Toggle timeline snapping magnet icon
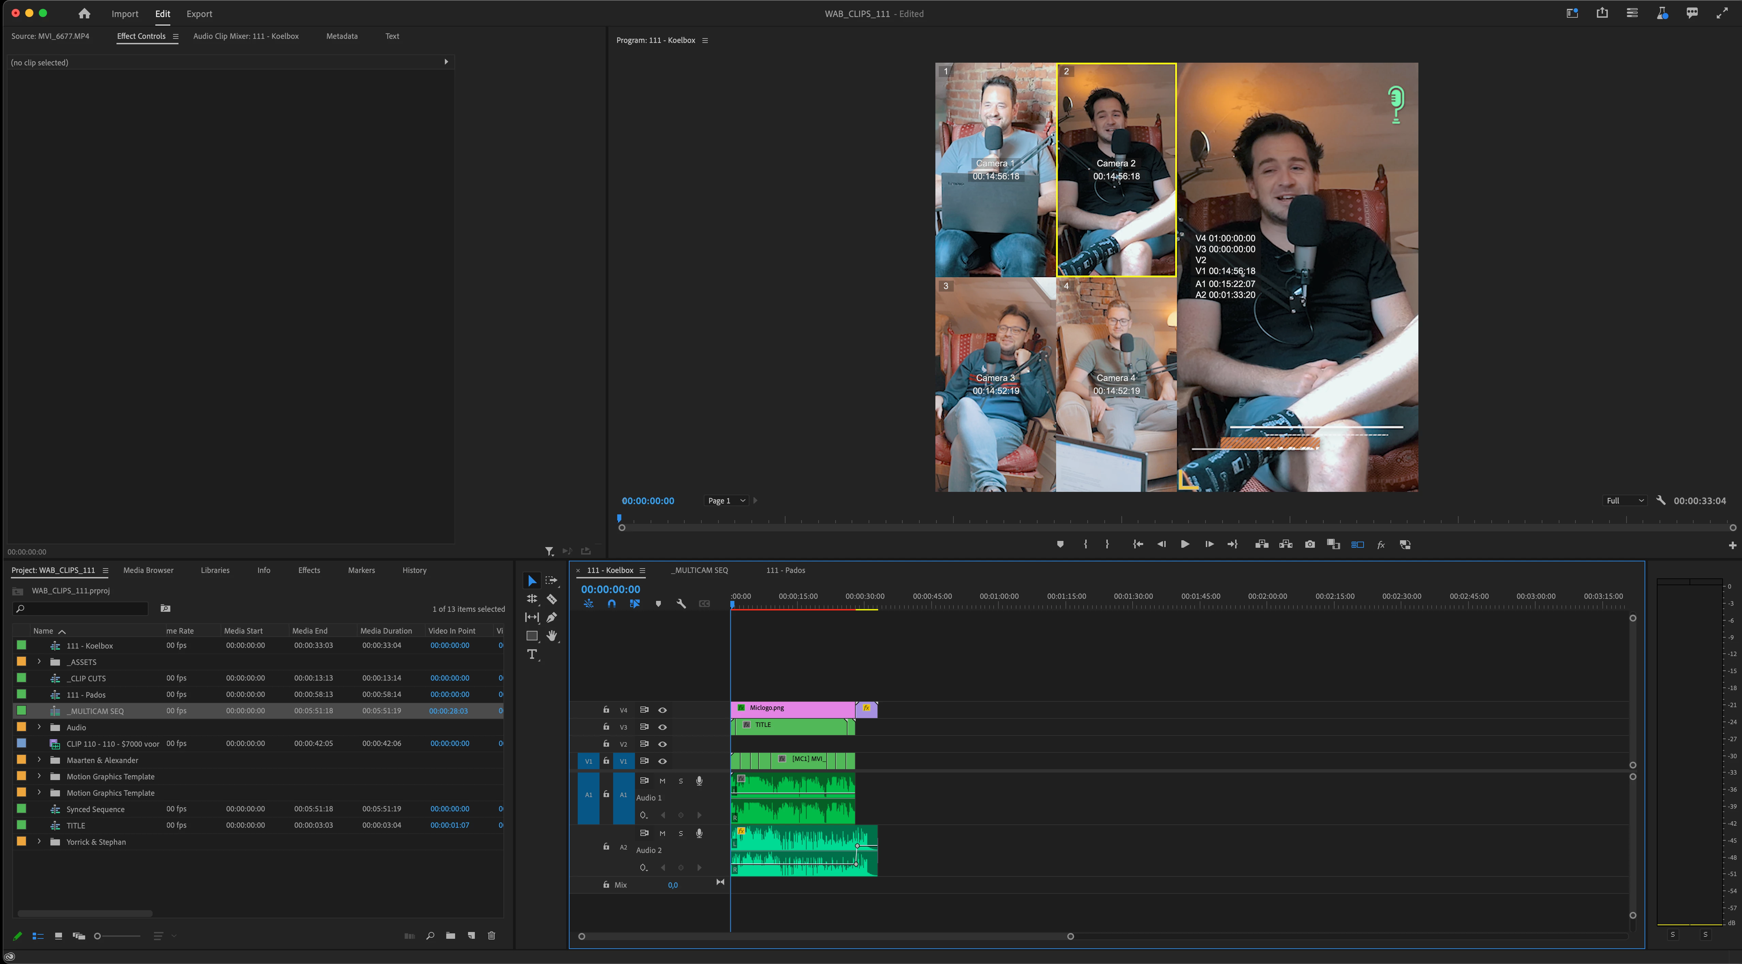The image size is (1742, 964). click(611, 604)
